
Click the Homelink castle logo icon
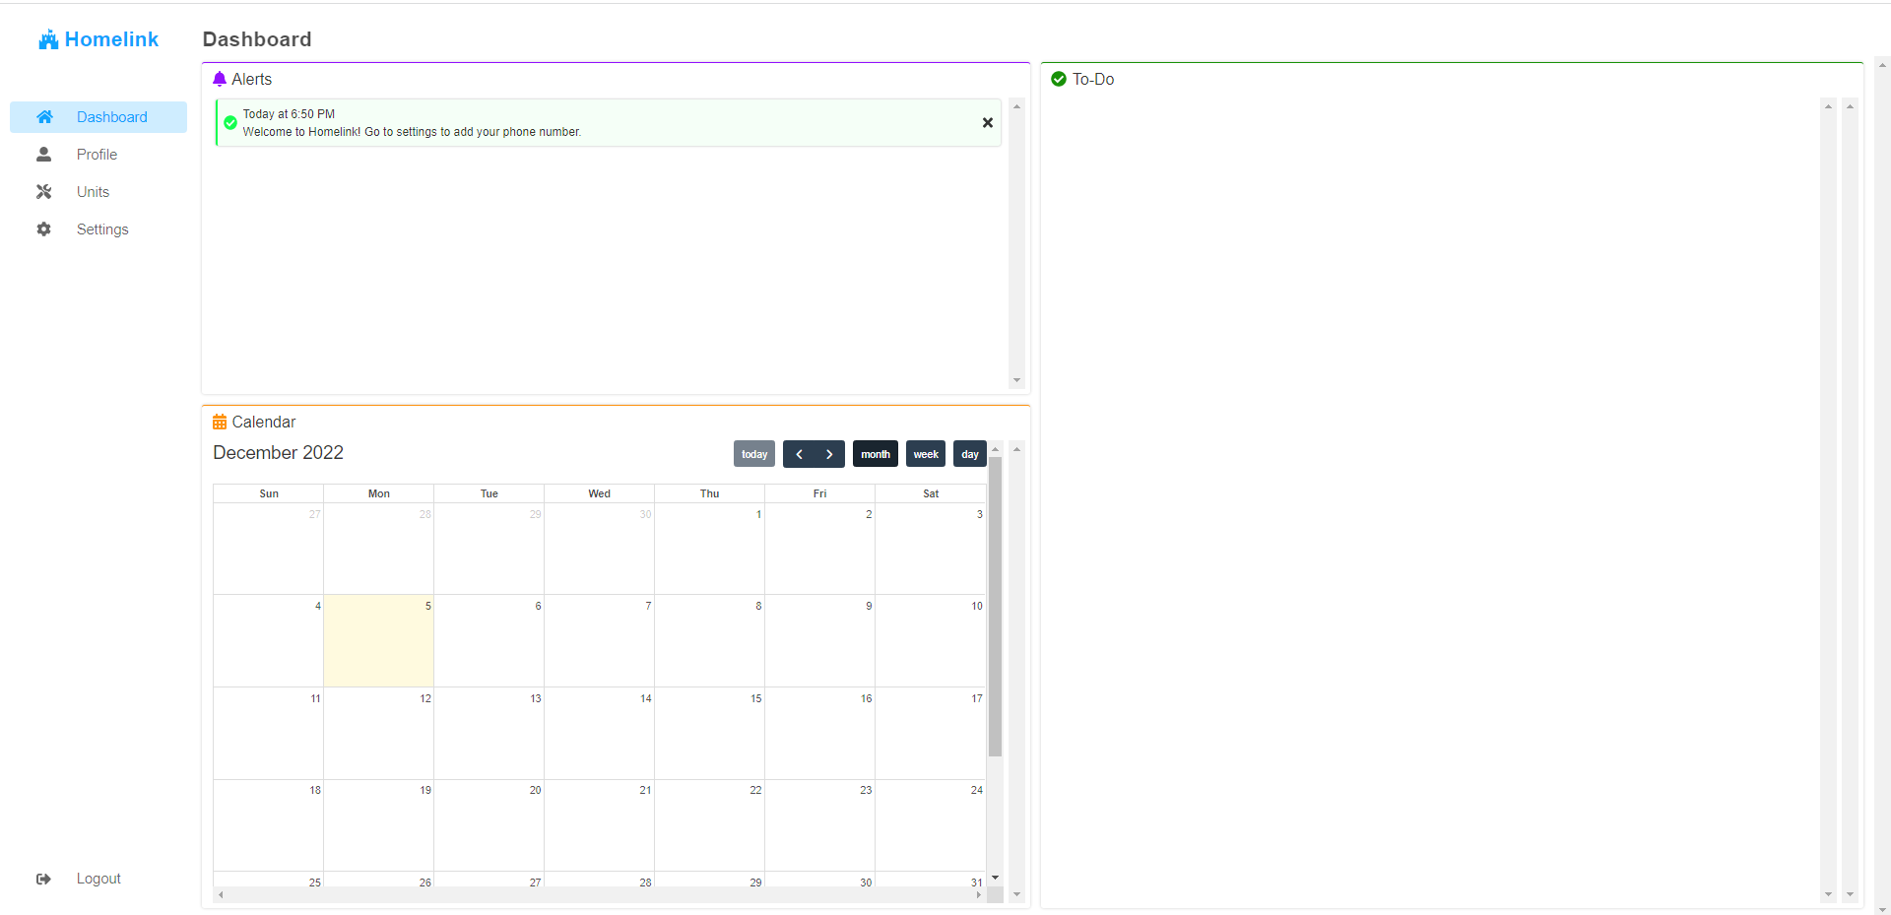pos(48,39)
